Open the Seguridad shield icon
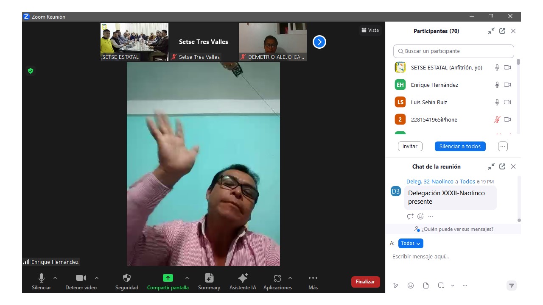 [126, 278]
